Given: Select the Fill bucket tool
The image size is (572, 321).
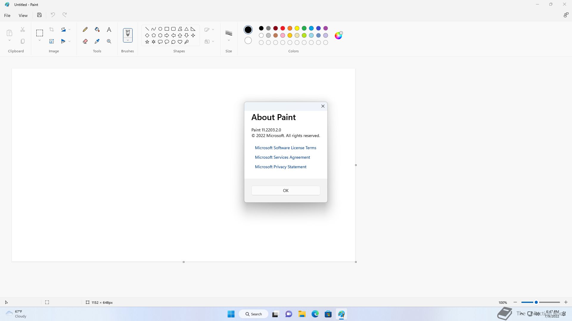Looking at the screenshot, I should [97, 29].
